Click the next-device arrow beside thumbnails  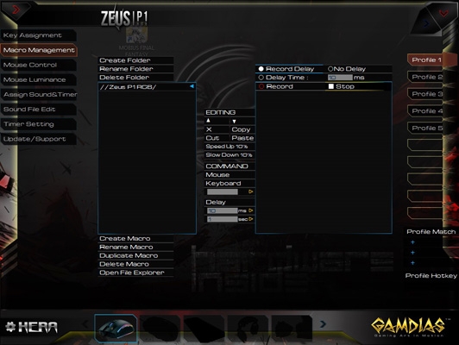tap(323, 324)
